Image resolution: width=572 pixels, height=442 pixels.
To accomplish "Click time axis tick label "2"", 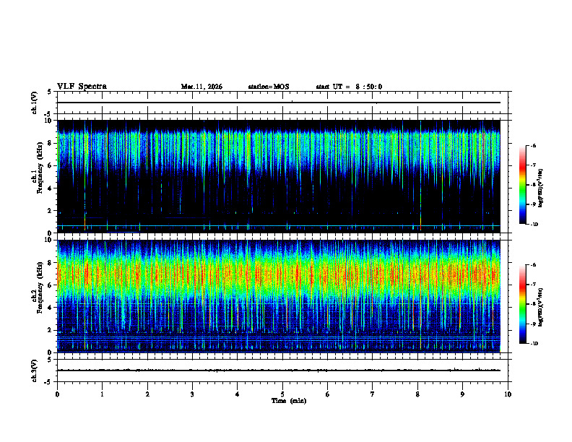I will 147,394.
